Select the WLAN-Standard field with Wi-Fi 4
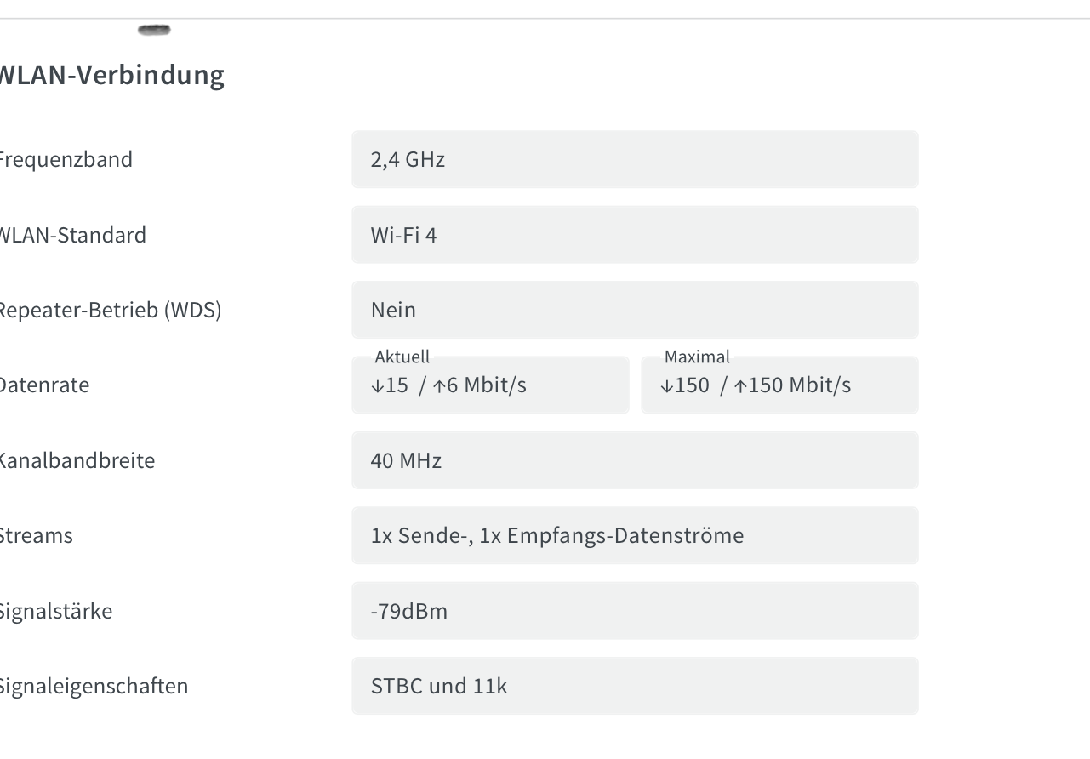Viewport: 1090px width, 759px height. (635, 234)
